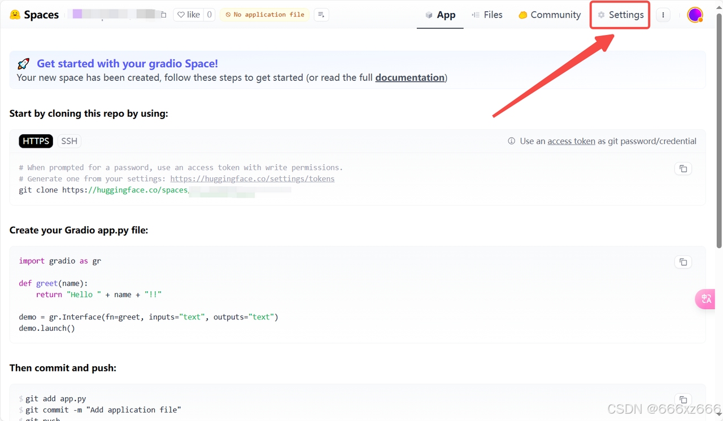The image size is (723, 421).
Task: Click 'Start by cloning this repo' heading
Action: (x=89, y=113)
